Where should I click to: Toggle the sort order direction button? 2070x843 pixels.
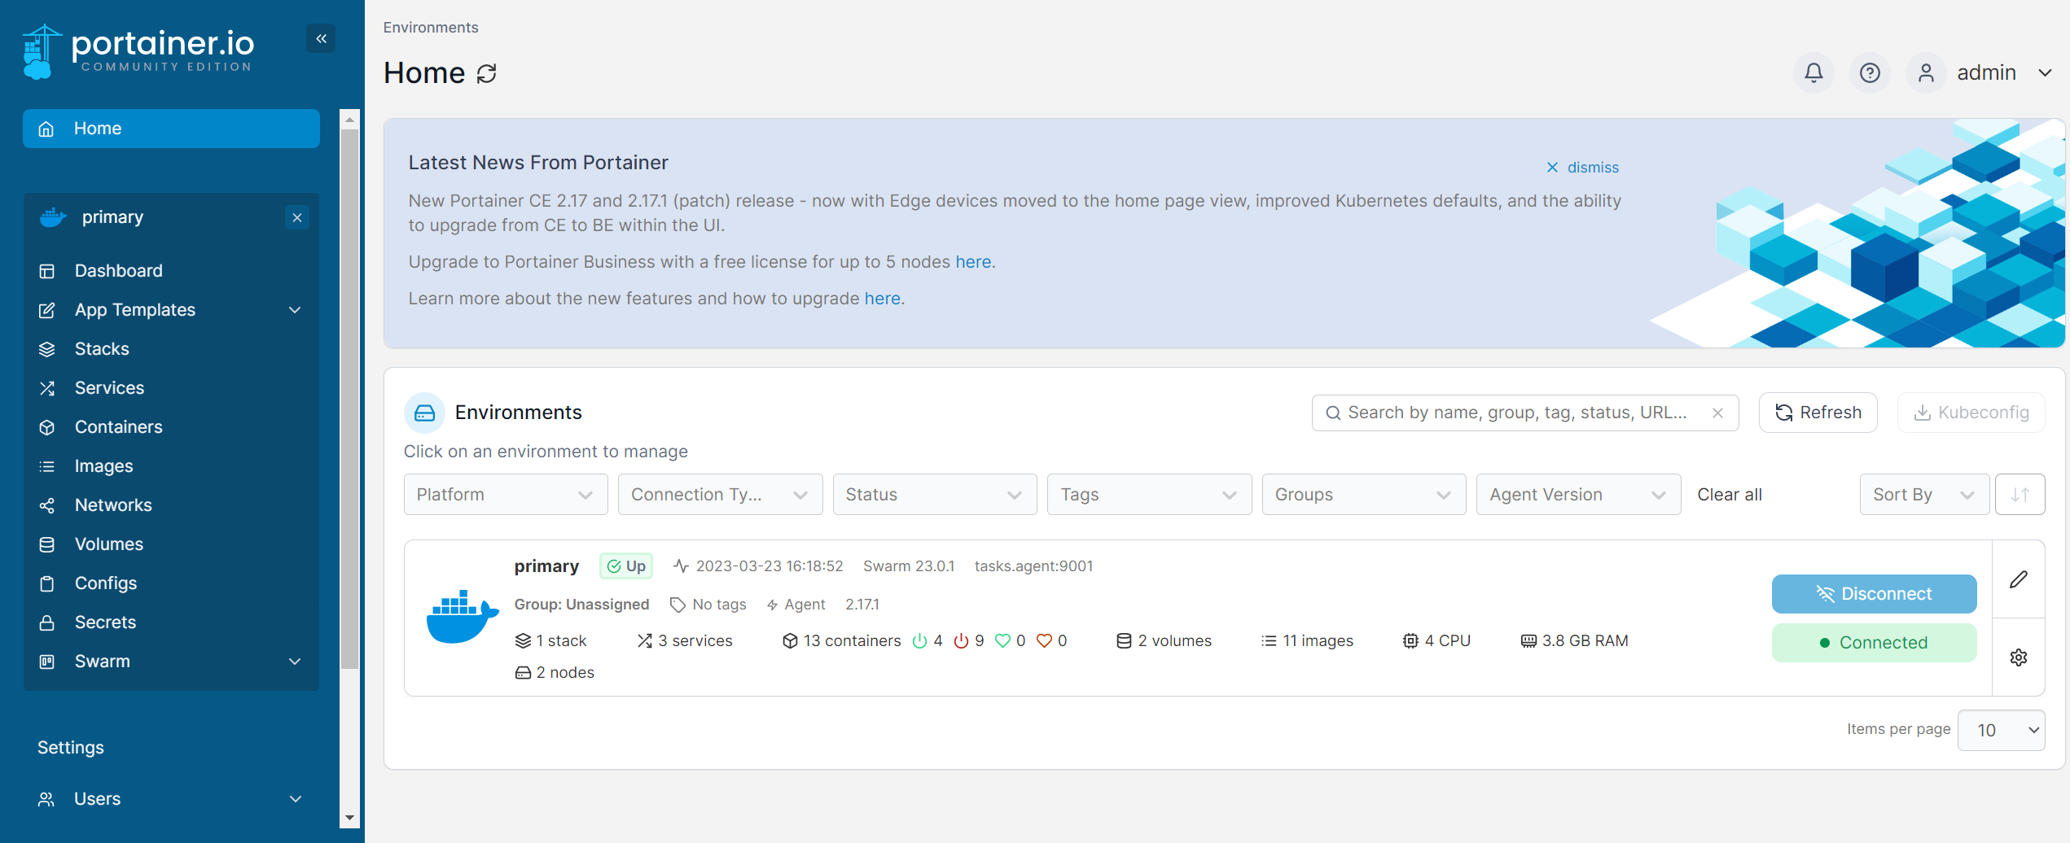click(x=2020, y=495)
